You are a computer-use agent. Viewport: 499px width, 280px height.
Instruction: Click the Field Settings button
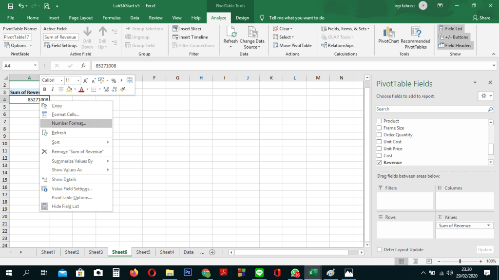pos(61,46)
